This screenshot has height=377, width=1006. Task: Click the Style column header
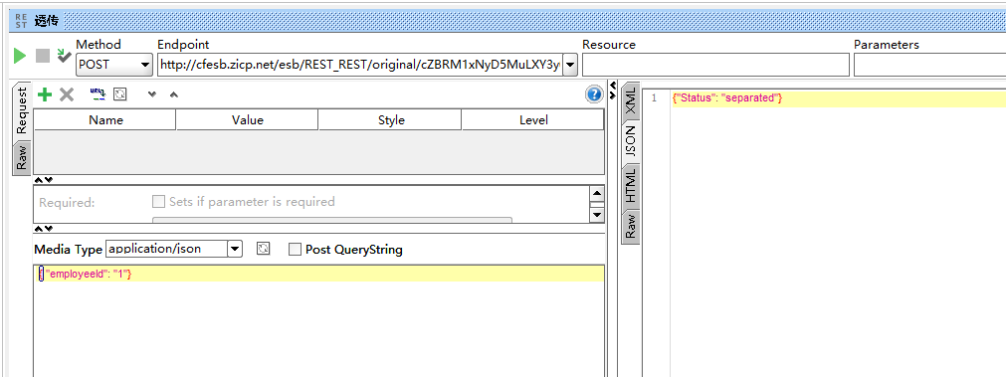(x=390, y=120)
